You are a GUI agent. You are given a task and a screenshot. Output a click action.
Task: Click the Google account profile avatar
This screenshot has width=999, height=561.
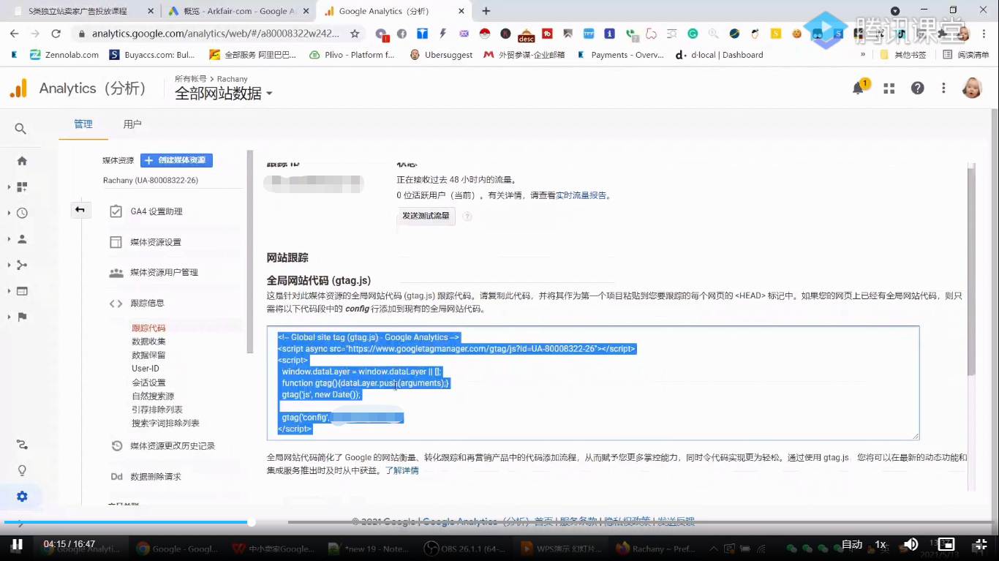973,88
